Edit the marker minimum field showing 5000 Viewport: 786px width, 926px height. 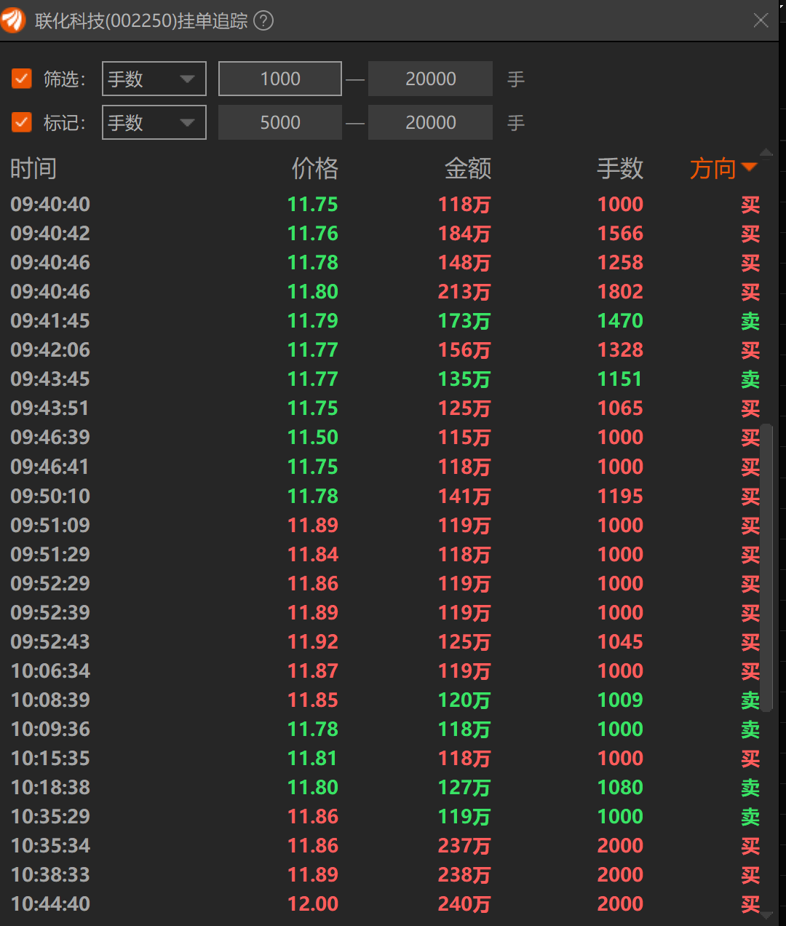(280, 122)
